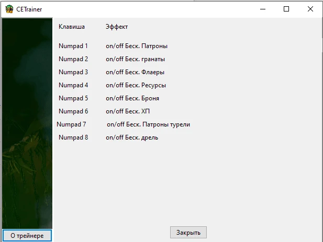Select the Numpad 2 key label

click(73, 59)
